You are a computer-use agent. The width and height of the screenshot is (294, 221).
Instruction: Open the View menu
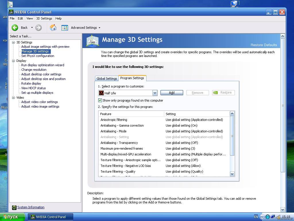click(30, 18)
